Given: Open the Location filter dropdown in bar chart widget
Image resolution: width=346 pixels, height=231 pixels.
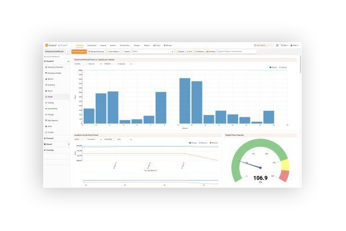Looking at the screenshot, I should click(95, 64).
